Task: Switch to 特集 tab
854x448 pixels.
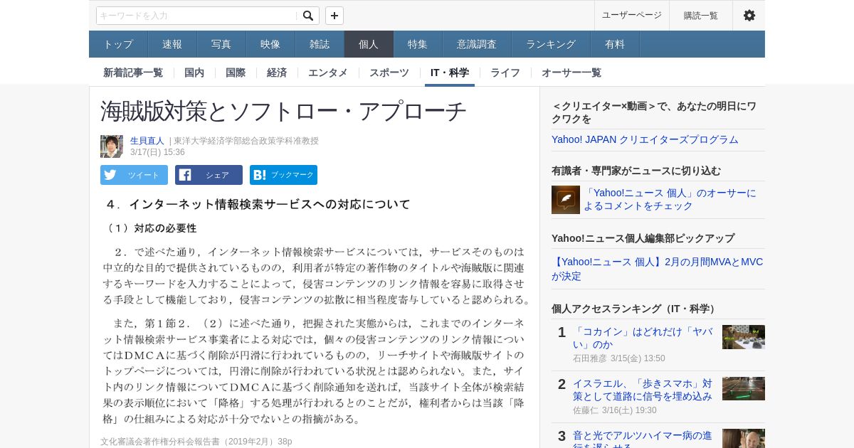Action: [418, 44]
